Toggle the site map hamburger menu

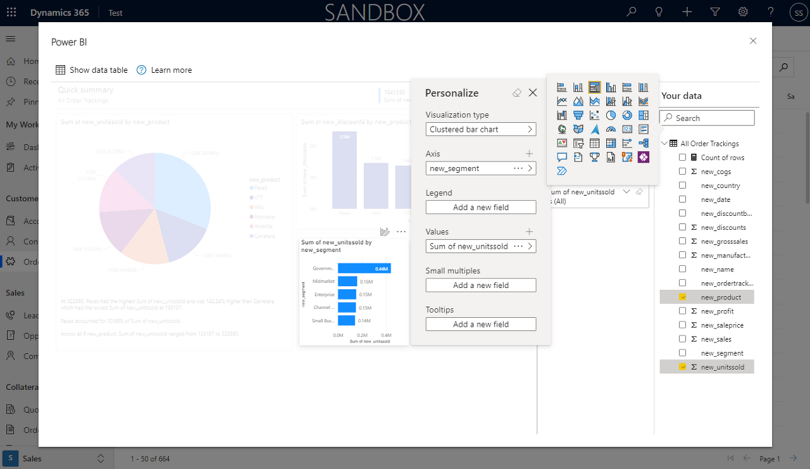point(10,39)
